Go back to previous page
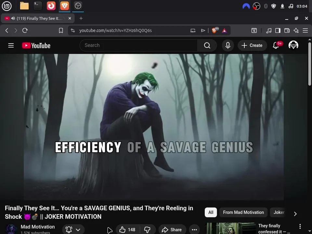 [7, 31]
